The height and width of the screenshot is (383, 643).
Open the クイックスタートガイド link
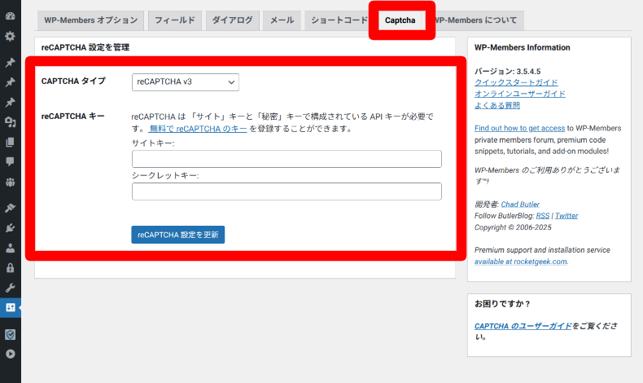[516, 82]
